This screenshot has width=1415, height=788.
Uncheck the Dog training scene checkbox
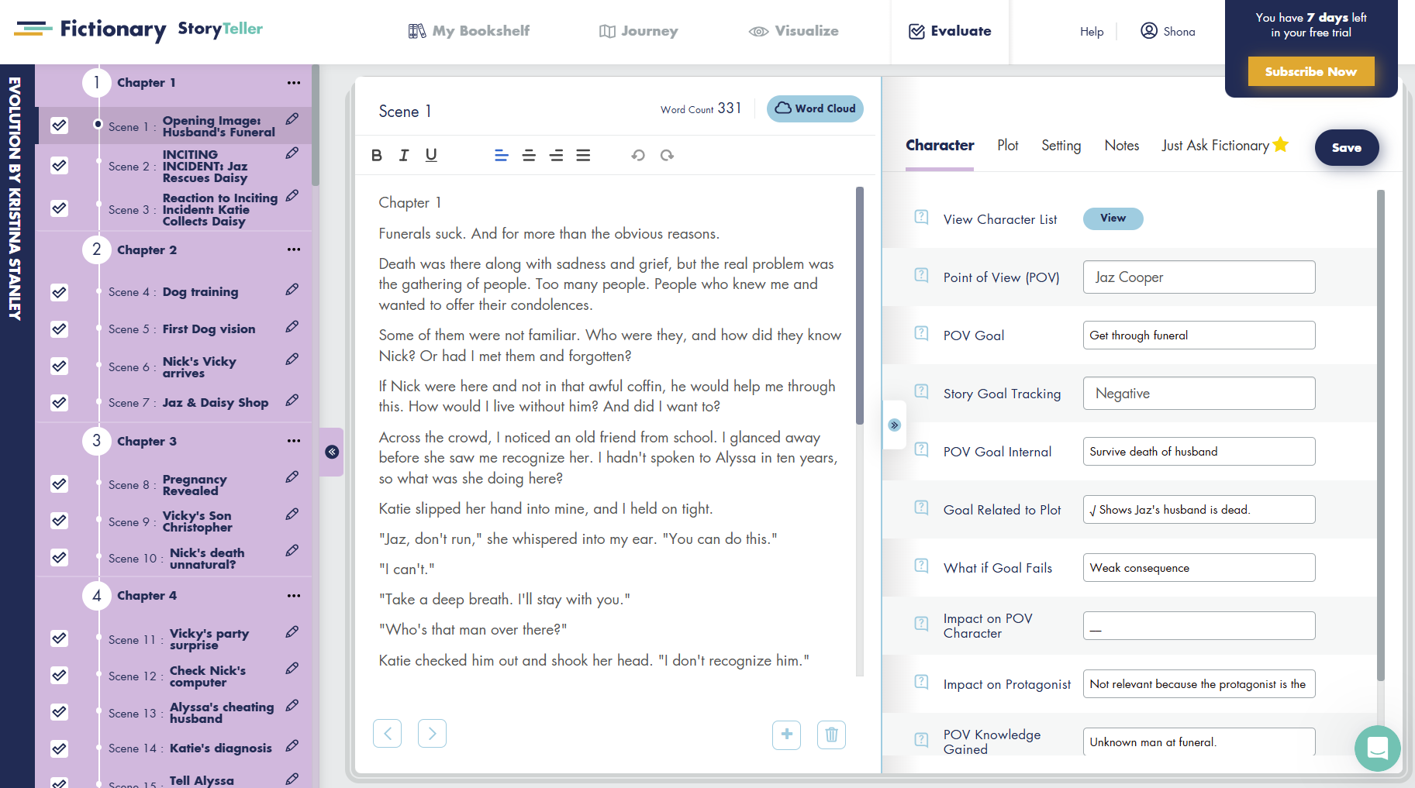click(59, 292)
